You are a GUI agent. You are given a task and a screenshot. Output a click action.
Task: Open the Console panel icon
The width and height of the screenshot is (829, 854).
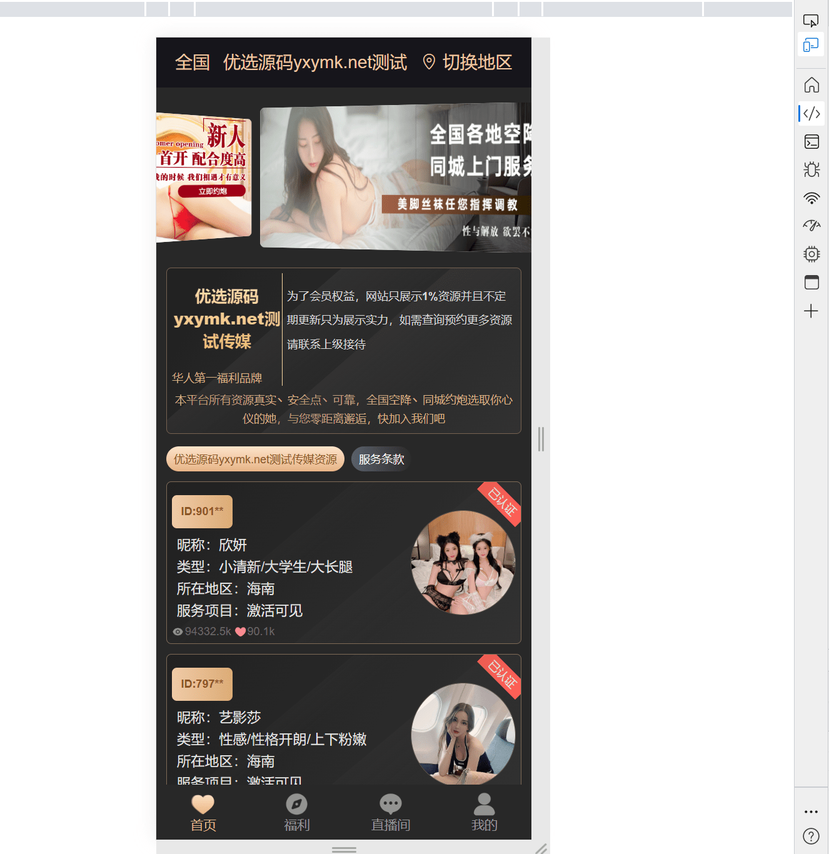pyautogui.click(x=811, y=141)
